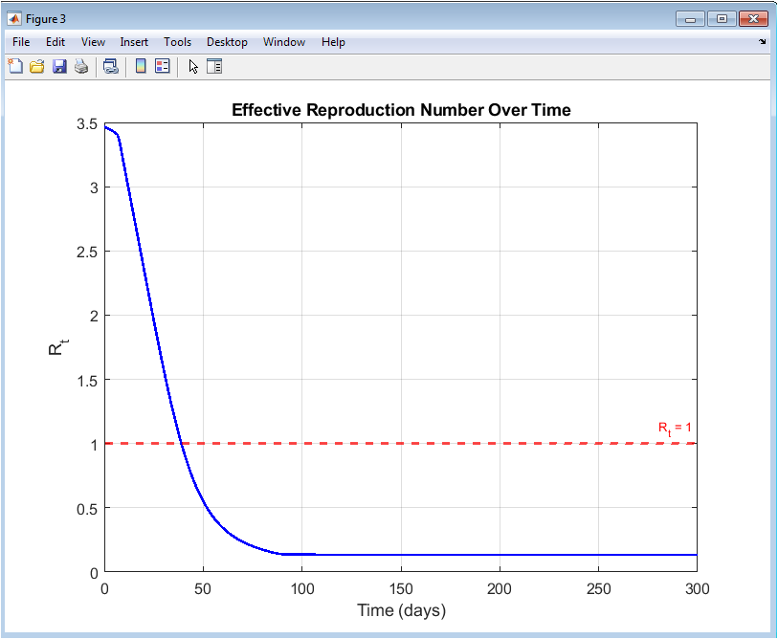Open the Property Inspector panel icon
Screen dimensions: 778x639
pyautogui.click(x=214, y=67)
